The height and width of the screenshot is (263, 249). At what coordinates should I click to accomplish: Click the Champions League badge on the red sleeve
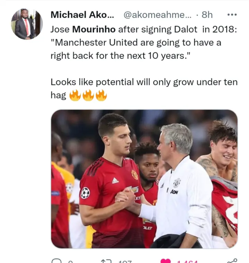pyautogui.click(x=85, y=193)
